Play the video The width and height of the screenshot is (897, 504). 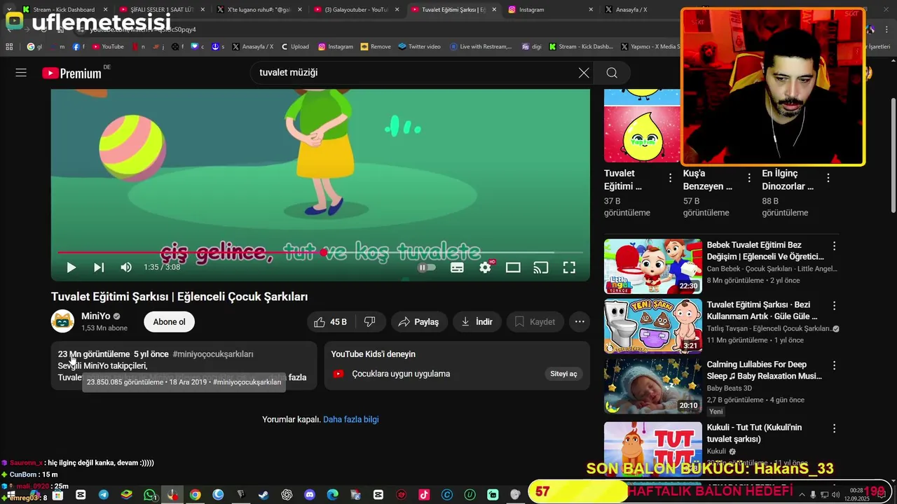(71, 267)
